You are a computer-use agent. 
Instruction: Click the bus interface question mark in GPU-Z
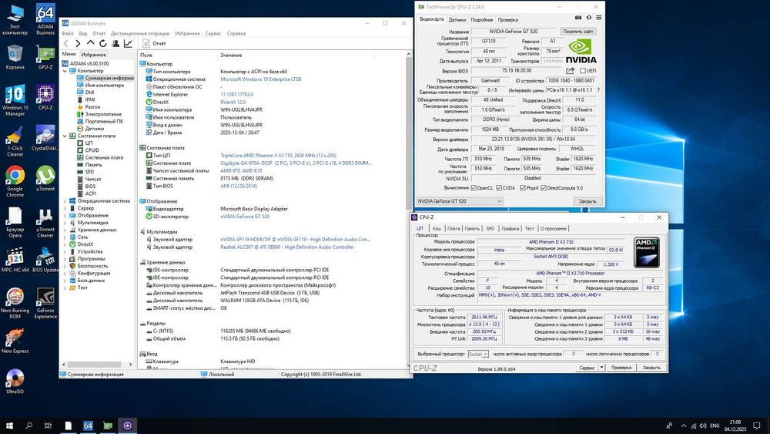pyautogui.click(x=598, y=90)
